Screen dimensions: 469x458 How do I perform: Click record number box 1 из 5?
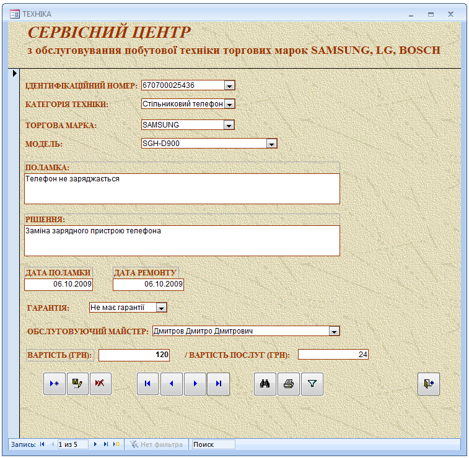point(73,444)
